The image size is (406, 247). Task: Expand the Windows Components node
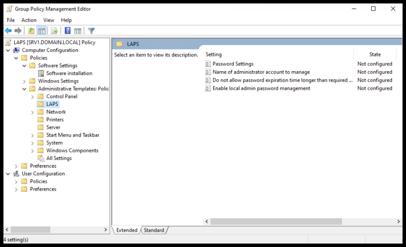point(32,151)
